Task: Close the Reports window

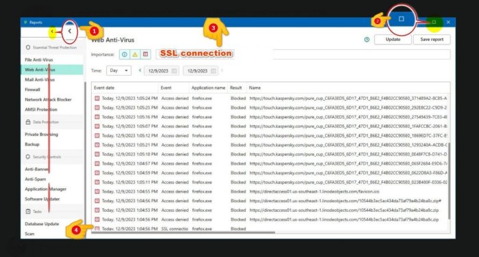Action: (x=448, y=22)
